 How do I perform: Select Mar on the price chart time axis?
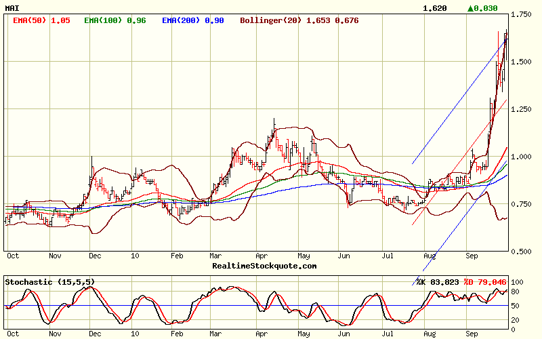[216, 256]
